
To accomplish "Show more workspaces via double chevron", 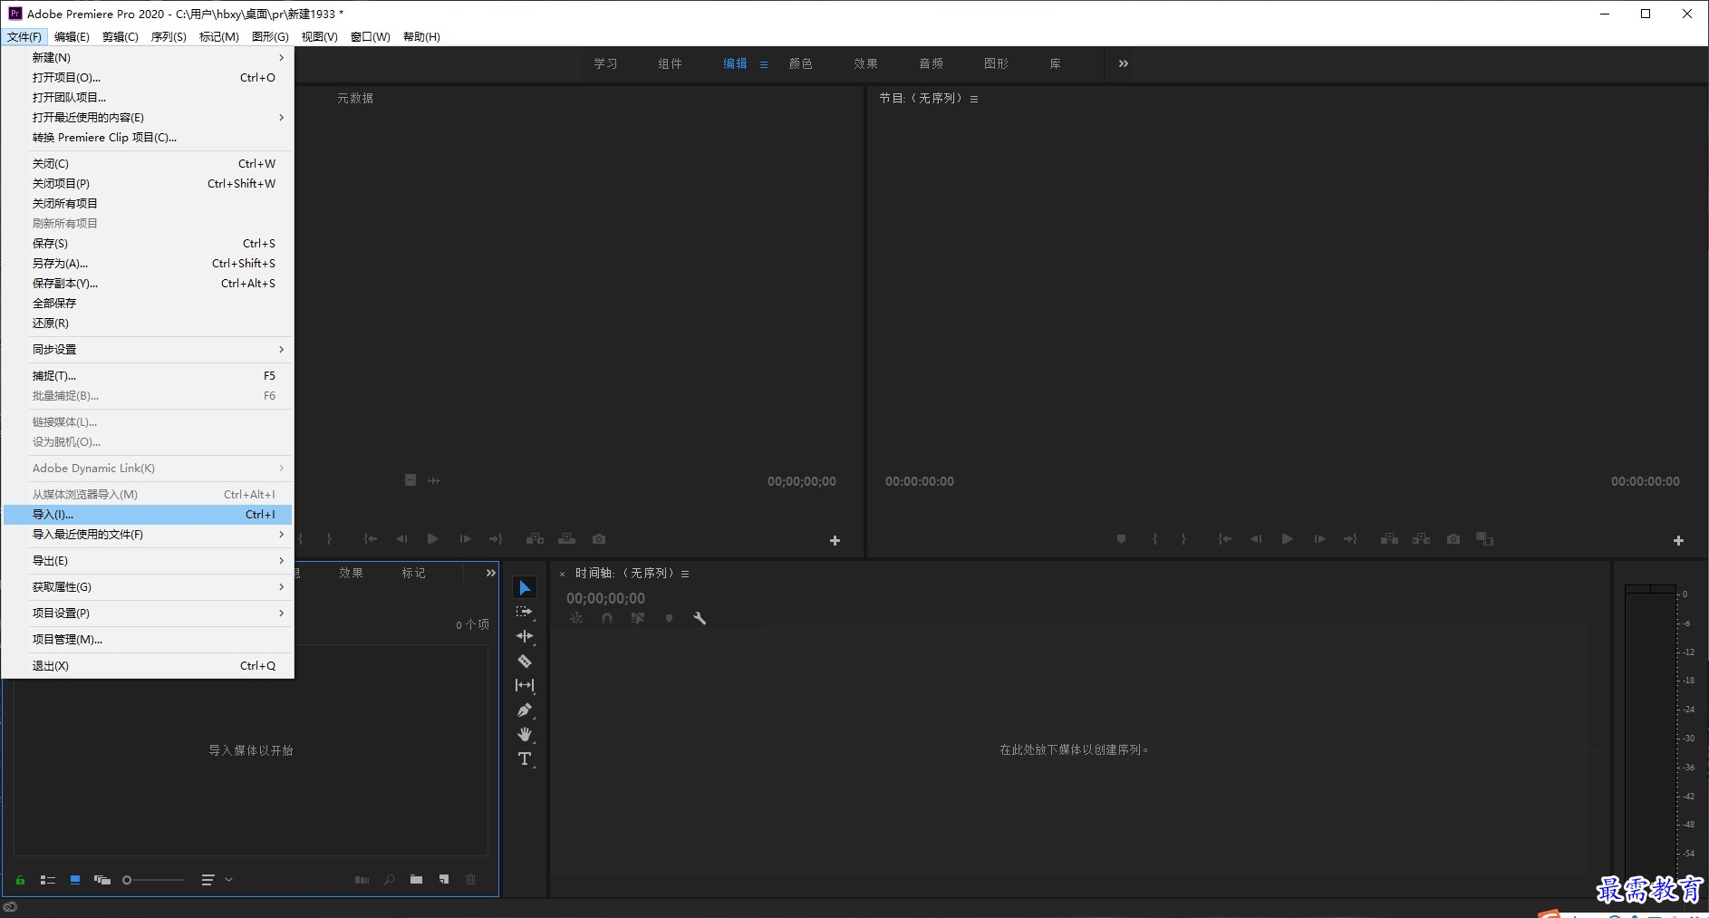I will click(x=1124, y=63).
